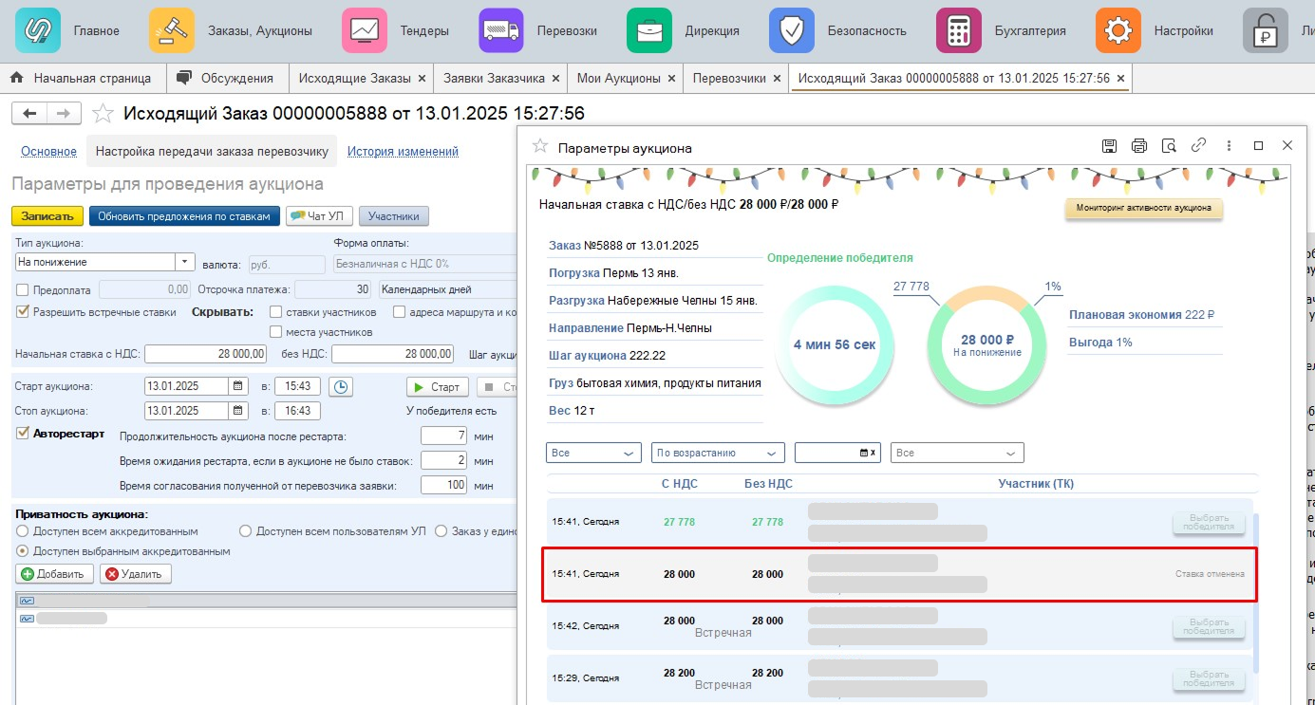Screen dimensions: 1315x705
Task: Open the three-dot more menu in dialog
Action: tap(1229, 146)
